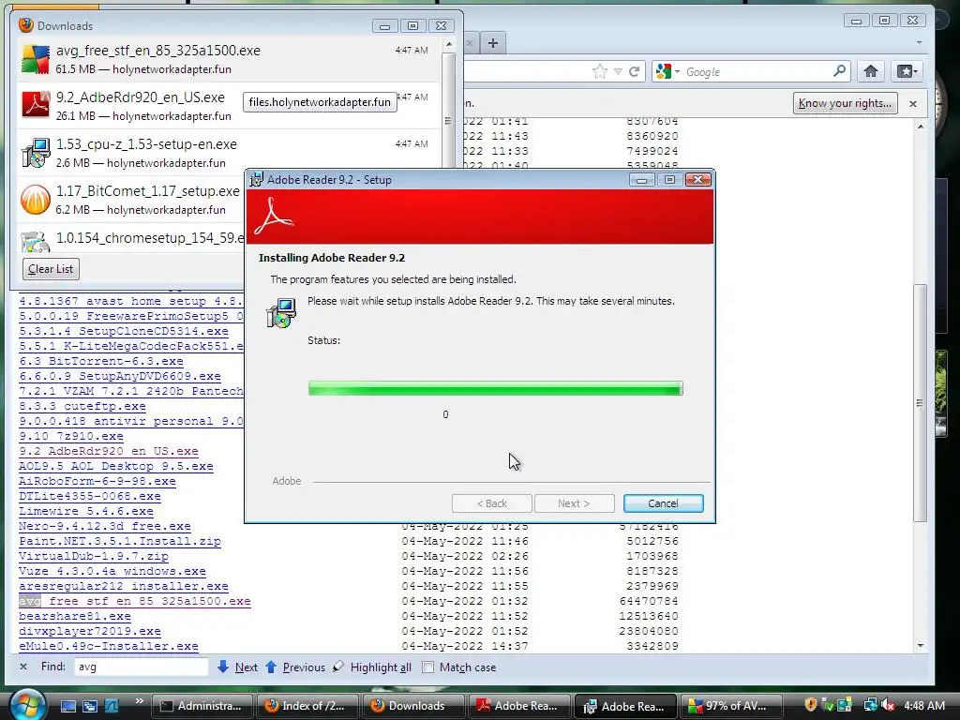
Task: Click the Clear List button
Action: click(x=51, y=269)
